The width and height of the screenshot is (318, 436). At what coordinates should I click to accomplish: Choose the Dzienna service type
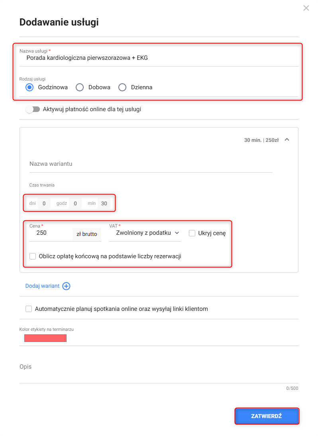pos(122,87)
